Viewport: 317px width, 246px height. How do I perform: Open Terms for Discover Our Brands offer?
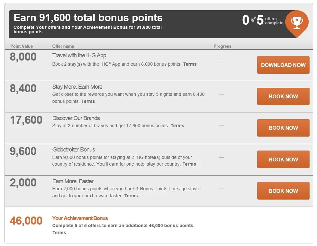(177, 126)
